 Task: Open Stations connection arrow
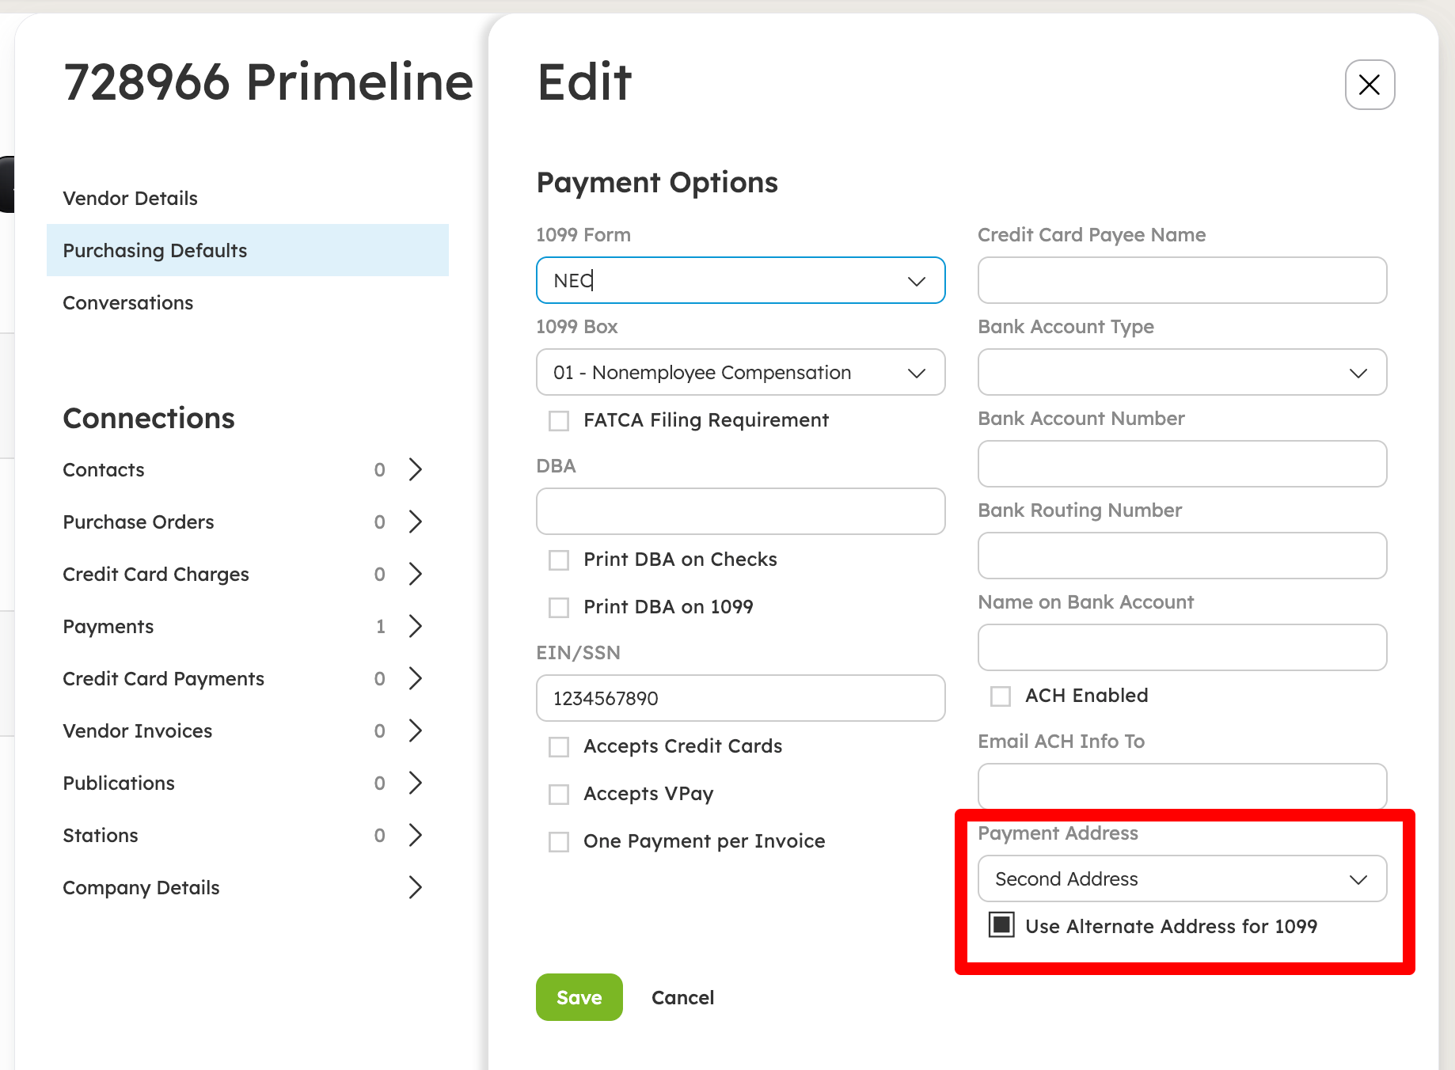tap(415, 835)
